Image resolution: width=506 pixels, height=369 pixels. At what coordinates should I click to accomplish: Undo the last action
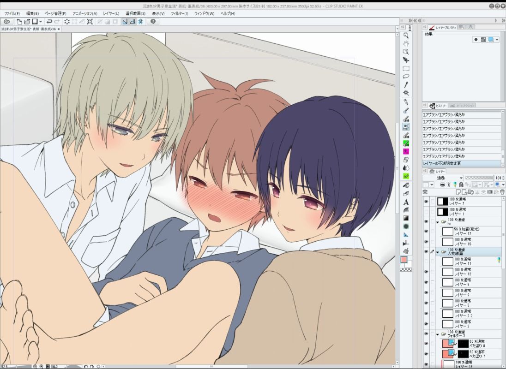(x=49, y=22)
